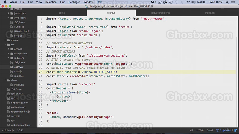Open NOindex.html in the tree
This screenshot has width=239, height=134.
tap(21, 31)
